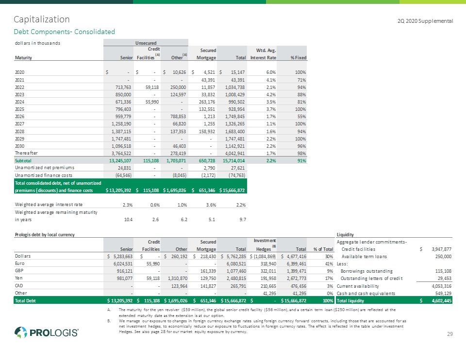Click the Aggregate lender commitments label

coord(372,242)
